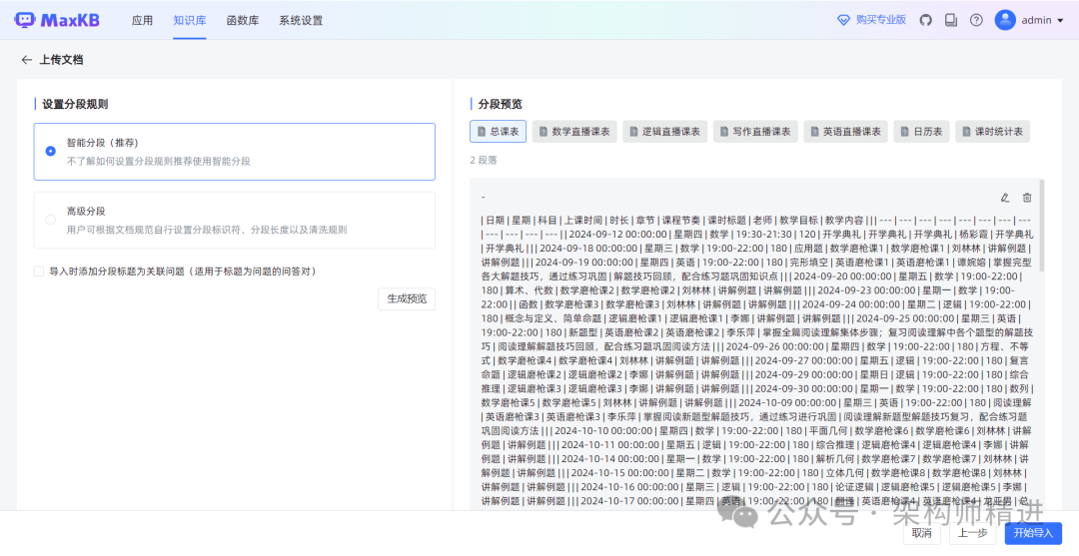Click the 取消 button
This screenshot has width=1079, height=556.
921,533
